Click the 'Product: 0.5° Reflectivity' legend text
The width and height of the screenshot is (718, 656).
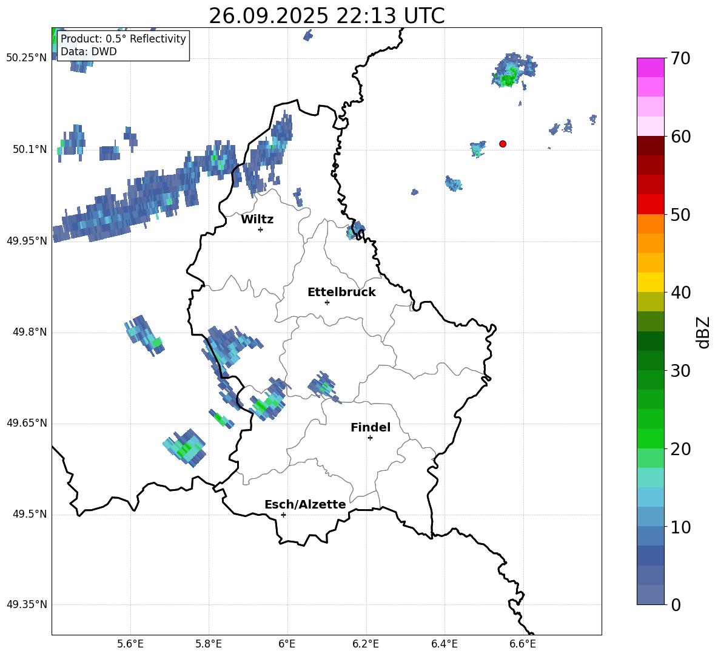point(123,38)
